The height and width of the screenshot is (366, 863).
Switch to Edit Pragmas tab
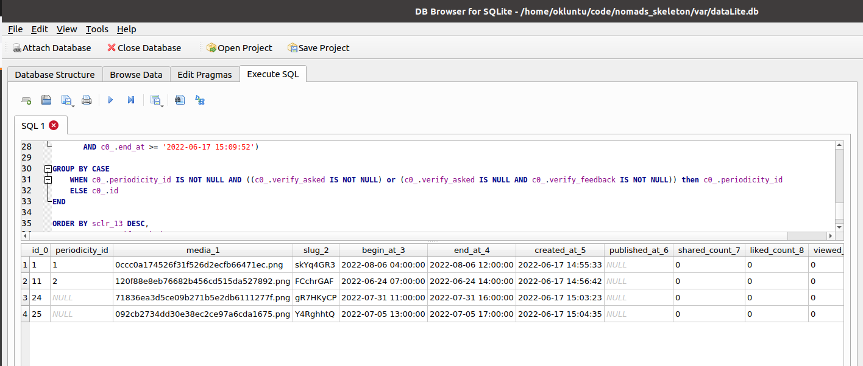click(x=205, y=74)
